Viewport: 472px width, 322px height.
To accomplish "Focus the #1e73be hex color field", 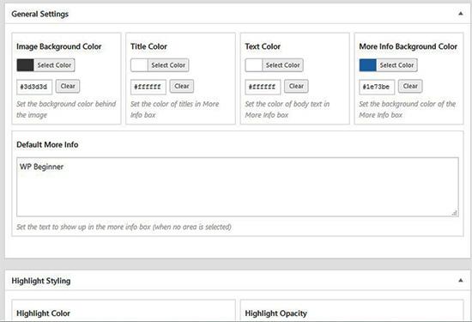I will tap(377, 87).
